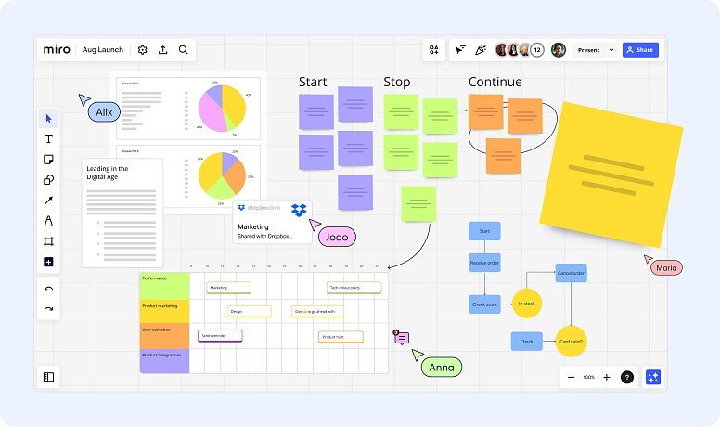This screenshot has height=427, width=720.
Task: Expand the 12 more collaborators list
Action: coord(537,50)
